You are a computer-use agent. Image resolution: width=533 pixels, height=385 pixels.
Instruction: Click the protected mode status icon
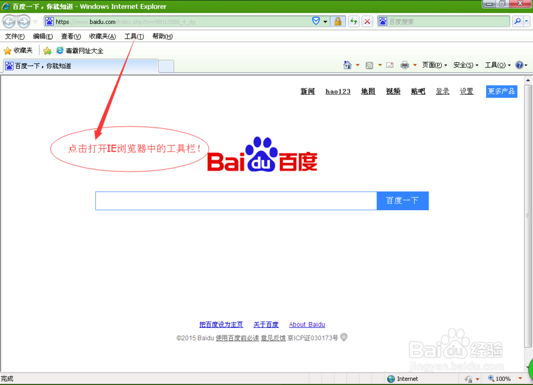469,379
